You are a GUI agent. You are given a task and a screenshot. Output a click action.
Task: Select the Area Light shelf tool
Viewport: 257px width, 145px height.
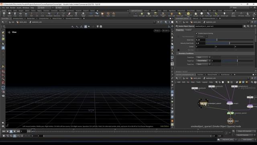(155, 14)
